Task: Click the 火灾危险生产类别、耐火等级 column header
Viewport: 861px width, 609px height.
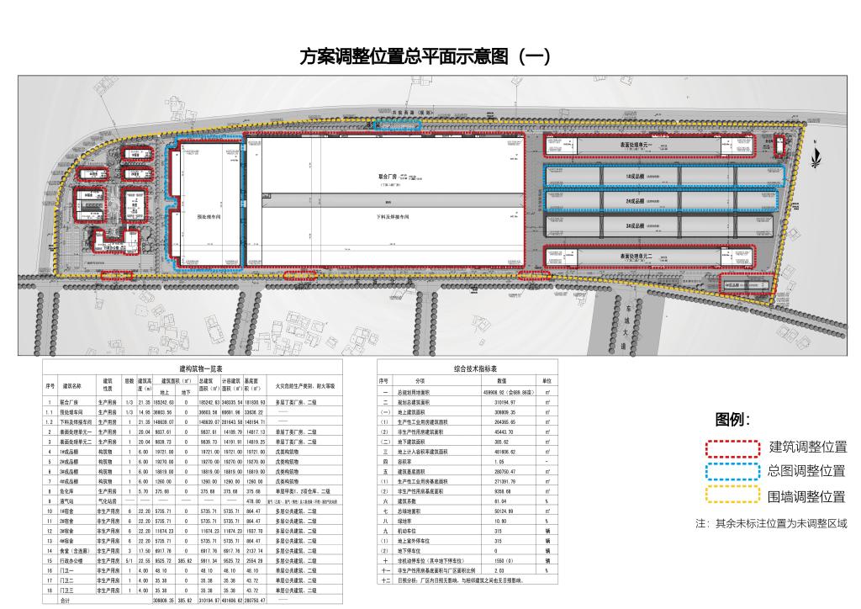Action: tap(305, 387)
